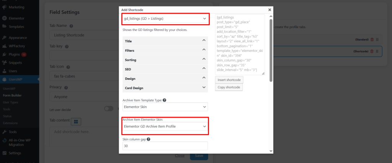Open the gd_listings shortcode selector dropdown
This screenshot has height=163, width=392.
click(165, 19)
